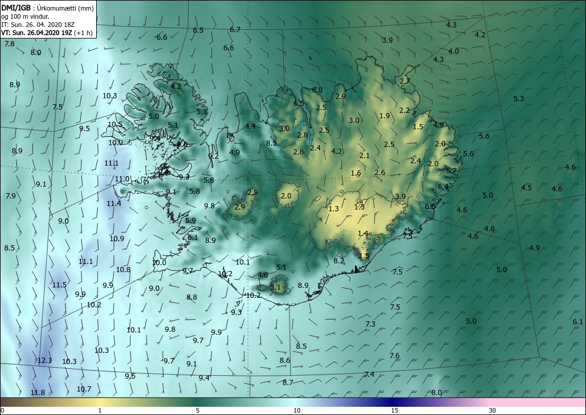Click the 2.6 value on the map
The width and height of the screenshot is (586, 415).
(x=380, y=173)
